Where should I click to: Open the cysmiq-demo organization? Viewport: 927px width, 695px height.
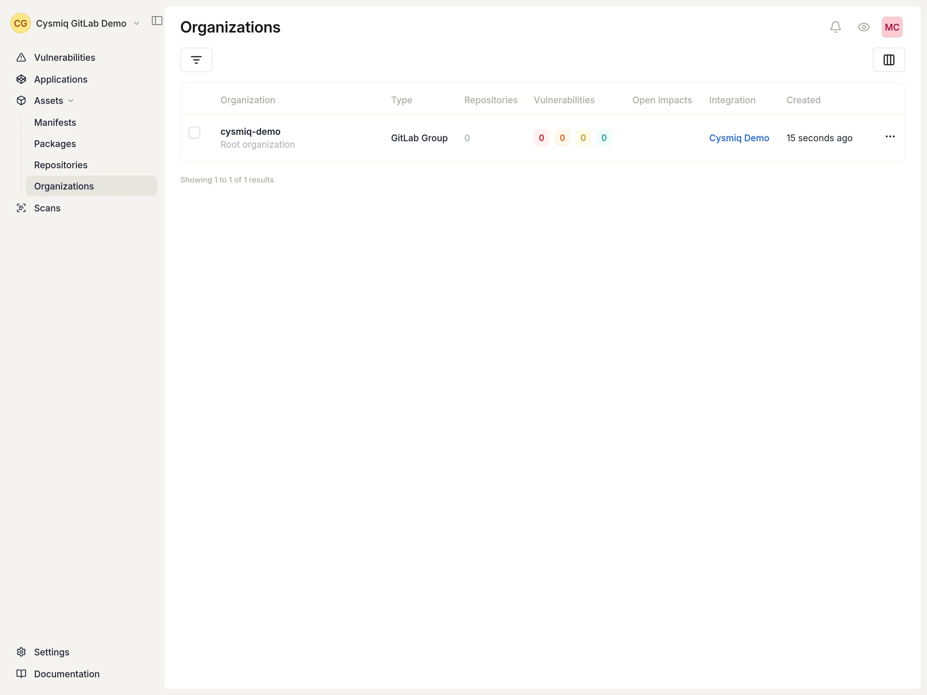click(x=250, y=132)
